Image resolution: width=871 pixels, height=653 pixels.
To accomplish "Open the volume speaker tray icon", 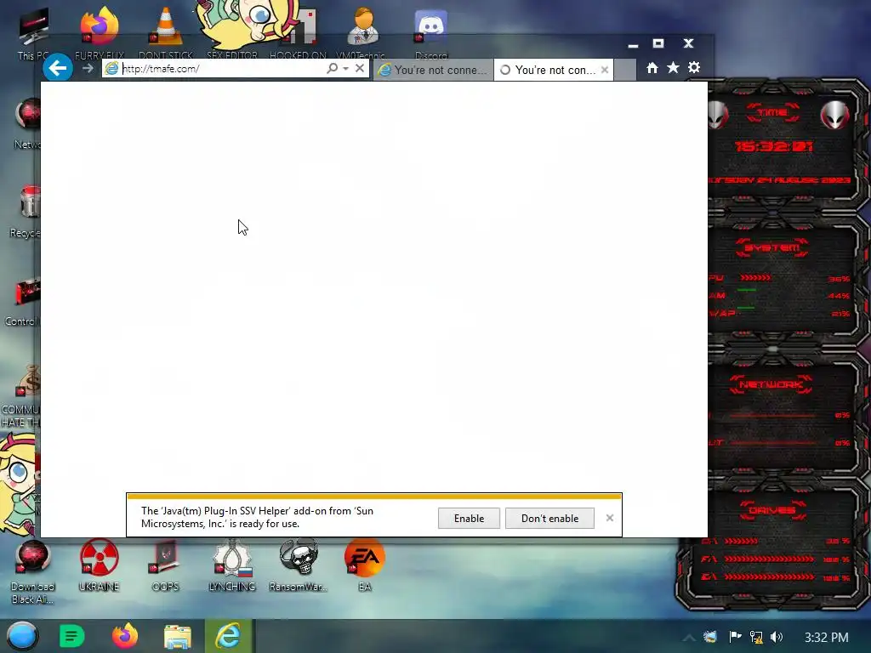I will 777,637.
